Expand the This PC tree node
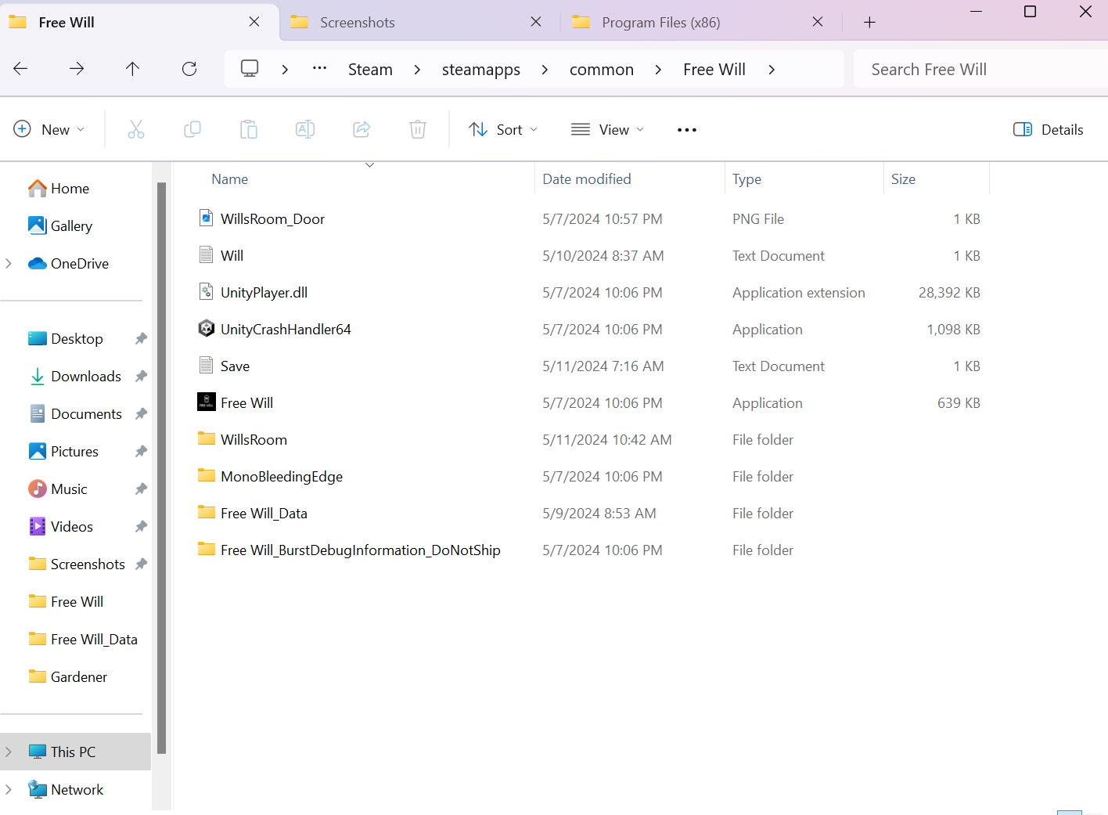This screenshot has height=815, width=1108. 9,752
